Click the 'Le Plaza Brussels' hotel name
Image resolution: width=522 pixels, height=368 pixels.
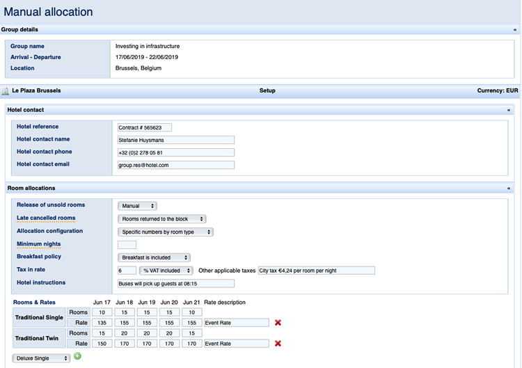click(x=36, y=90)
